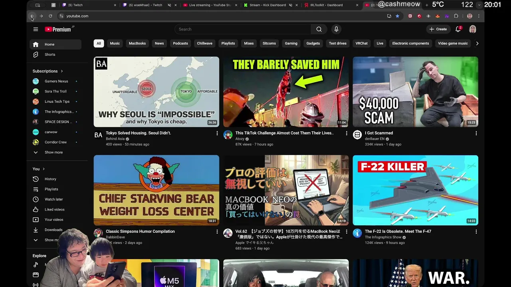
Task: Open Liked videos in the sidebar
Action: 55,209
